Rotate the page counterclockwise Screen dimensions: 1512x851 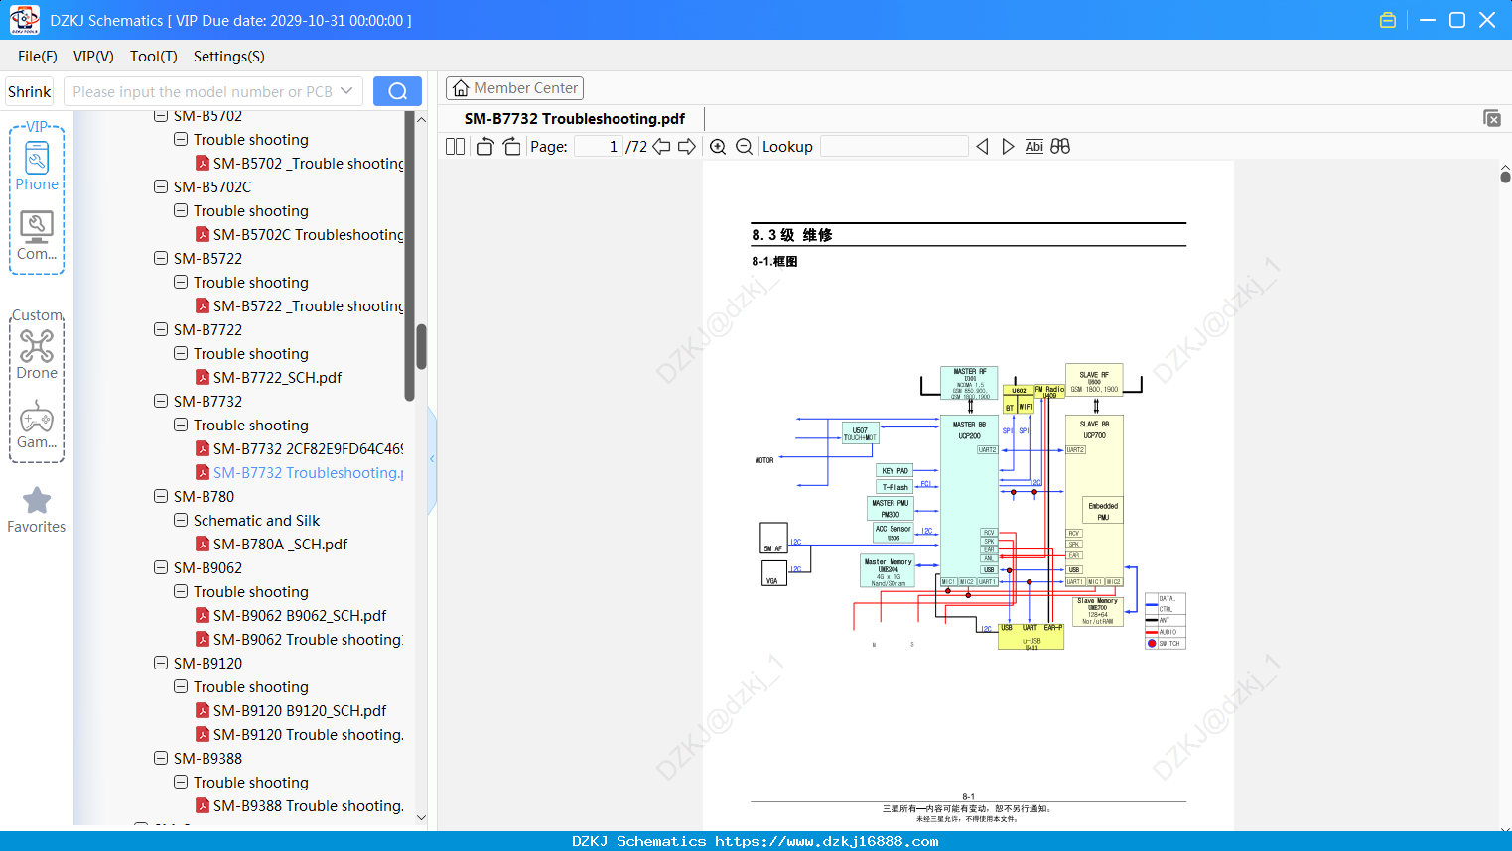click(484, 147)
